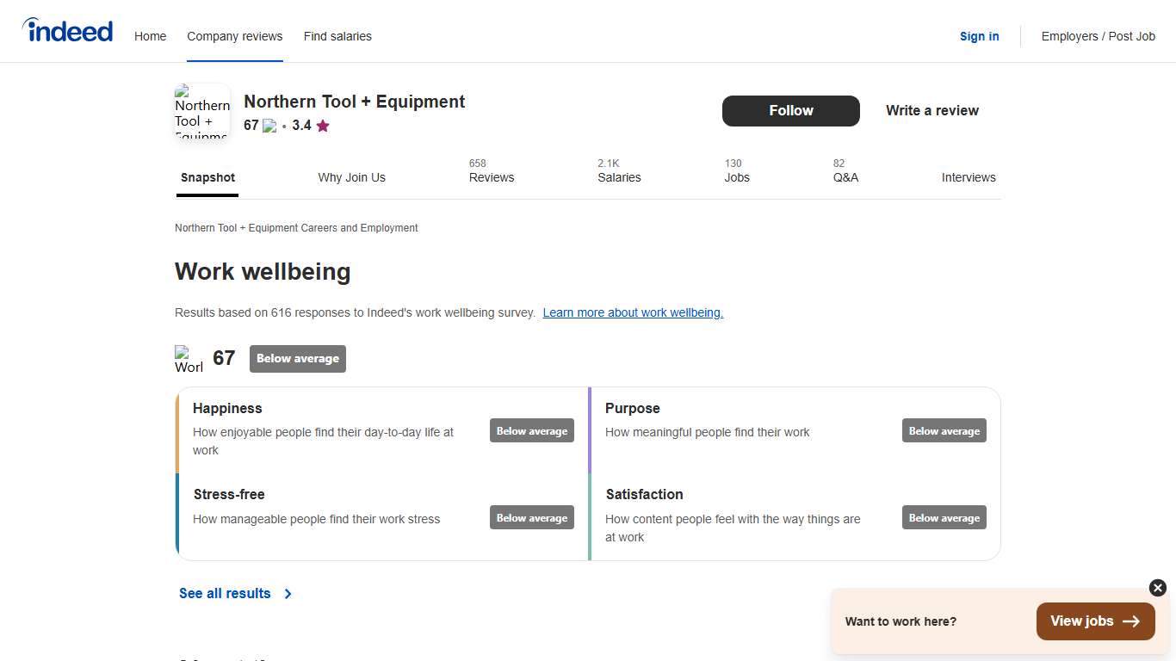Click the View jobs button

click(1095, 621)
